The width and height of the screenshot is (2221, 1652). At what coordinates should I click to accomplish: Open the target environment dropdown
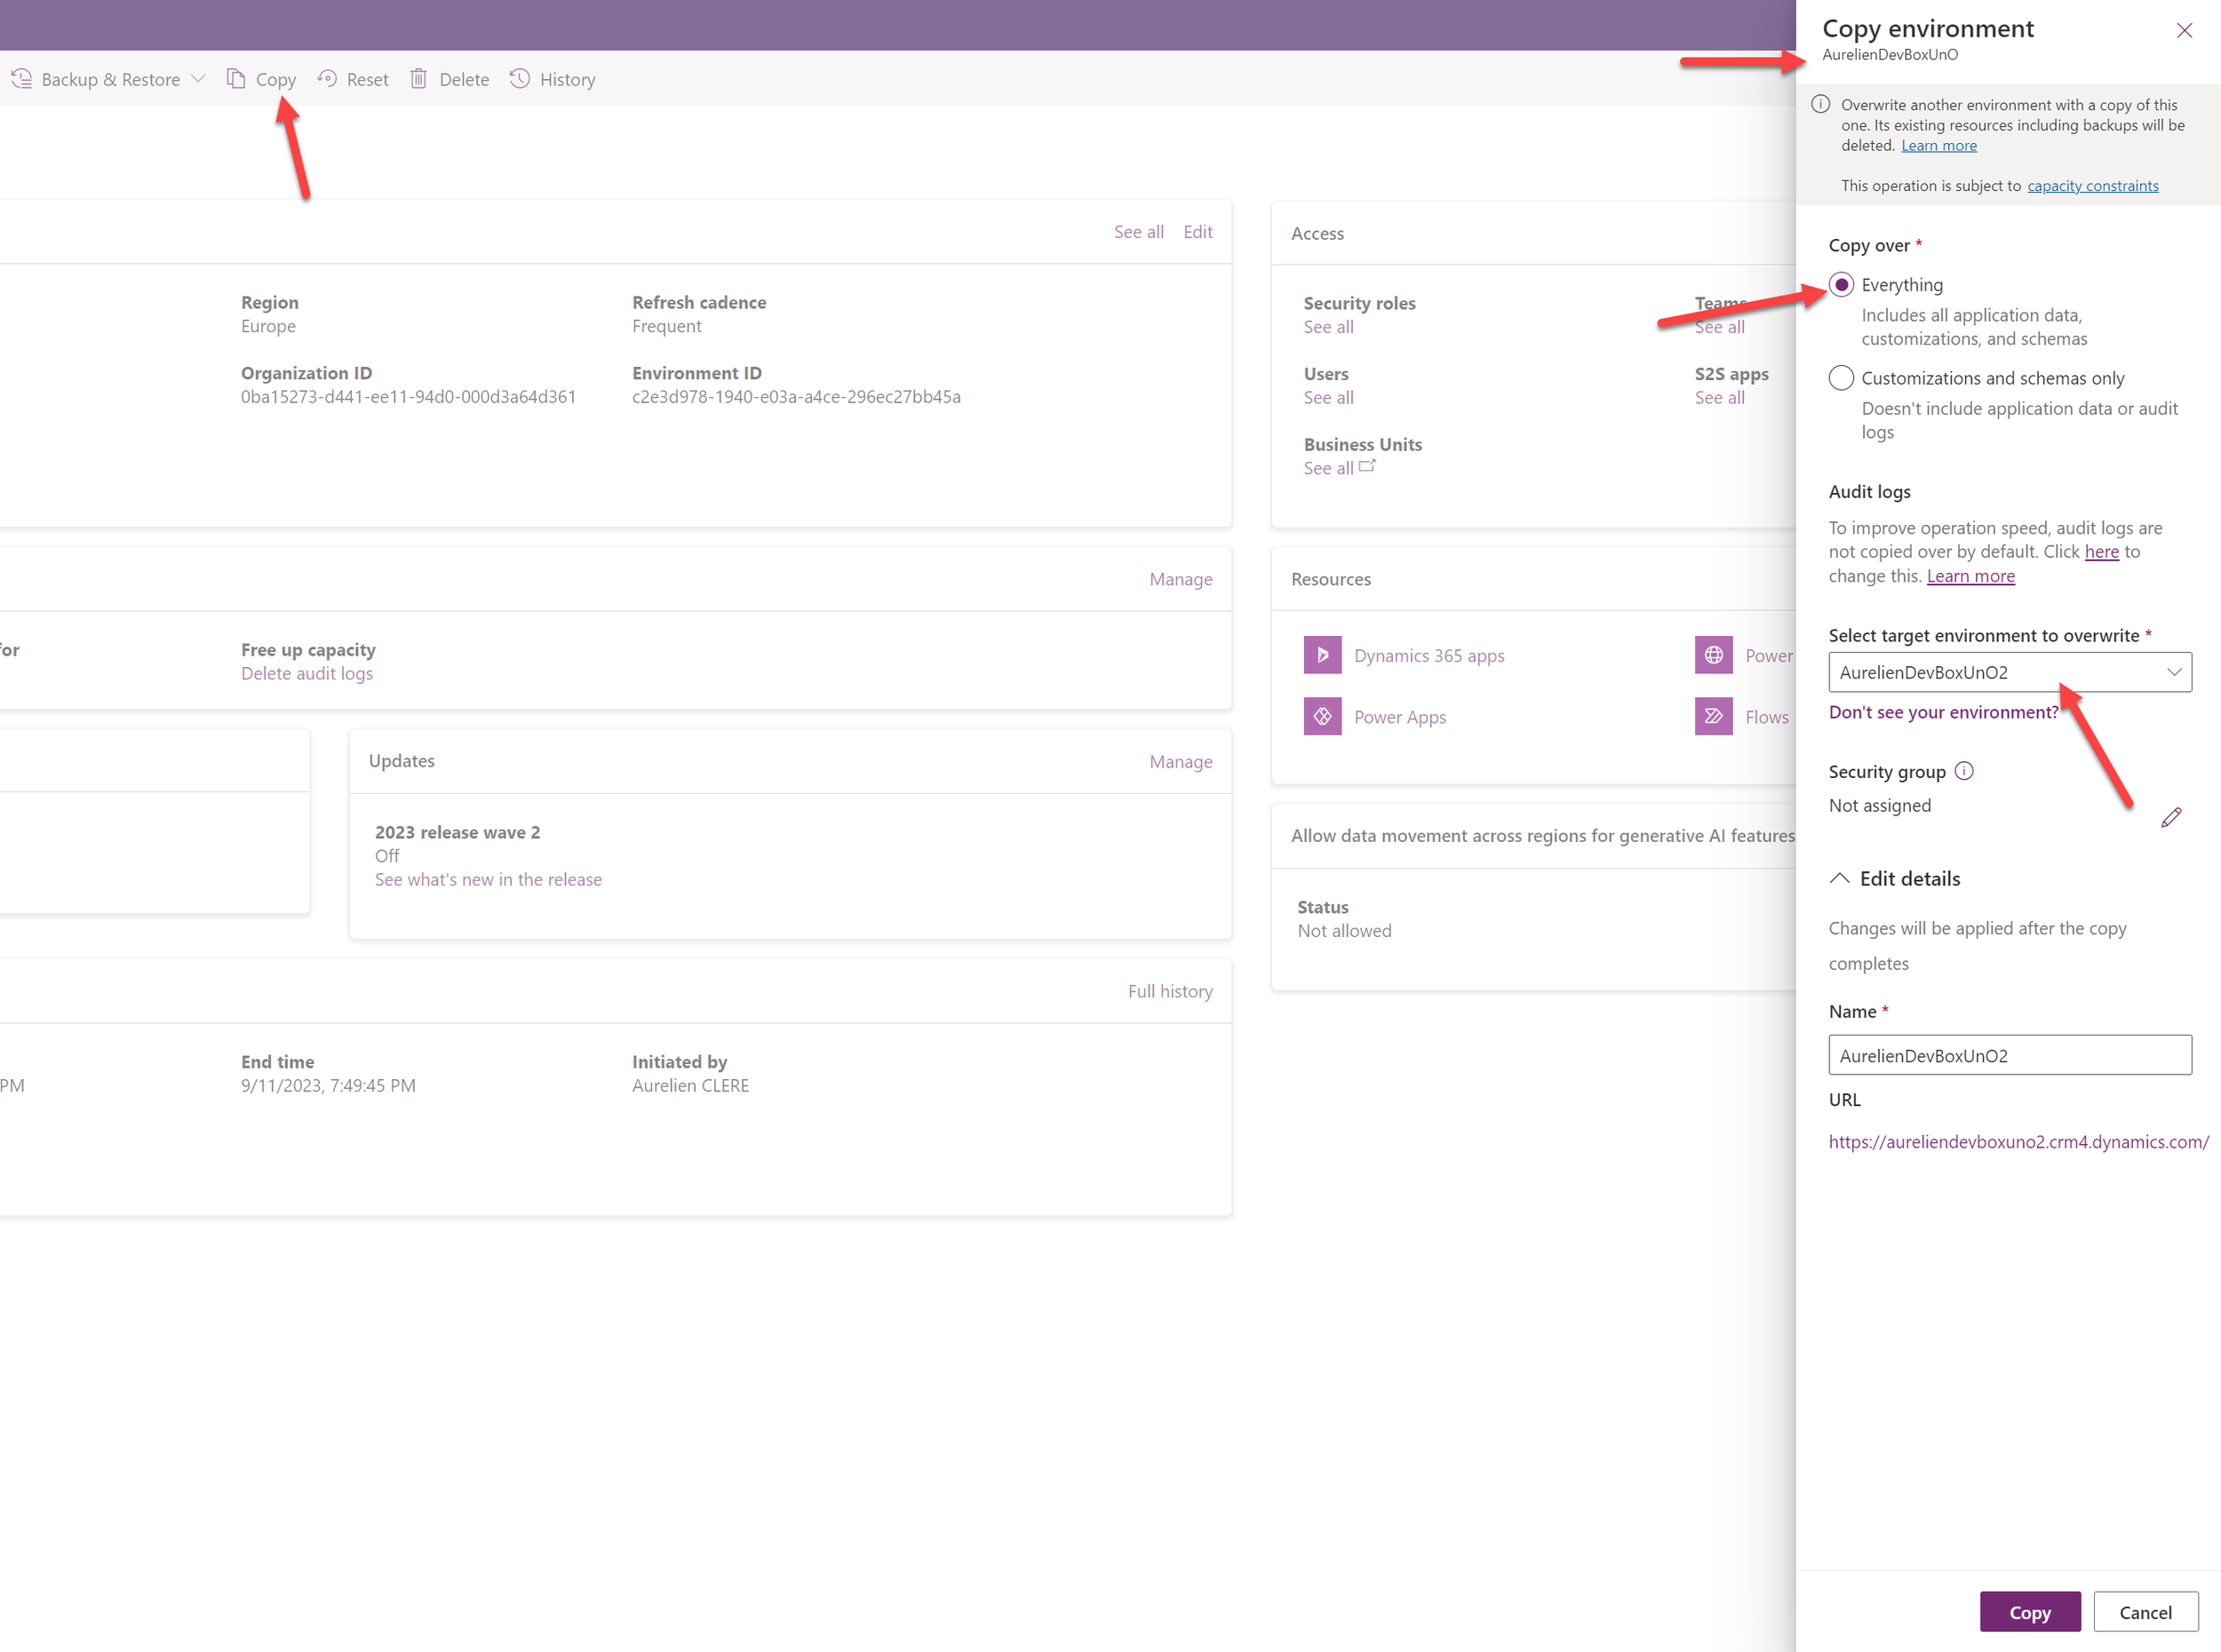point(2010,672)
